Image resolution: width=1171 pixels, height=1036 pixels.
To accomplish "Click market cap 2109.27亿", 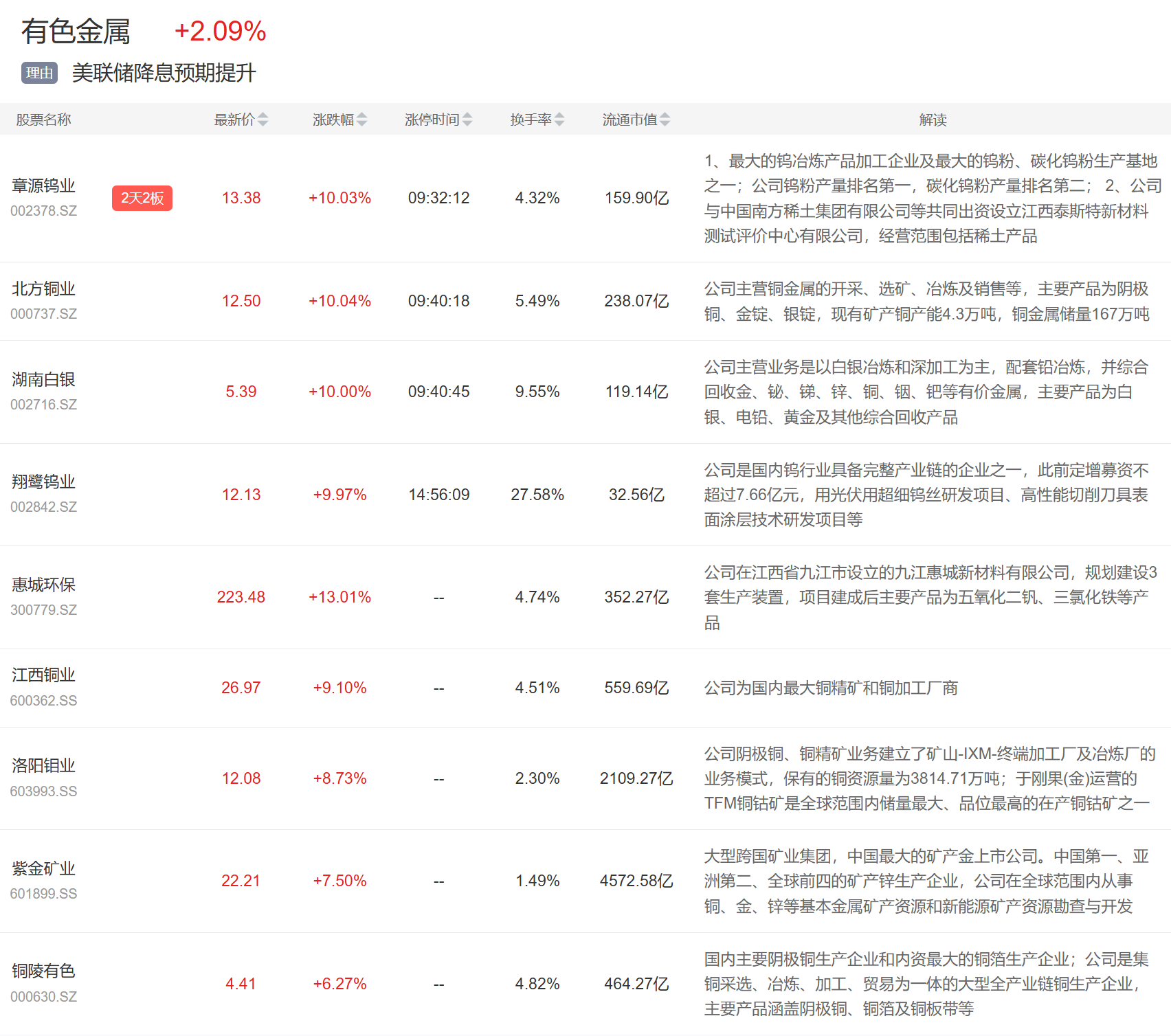I will [636, 778].
